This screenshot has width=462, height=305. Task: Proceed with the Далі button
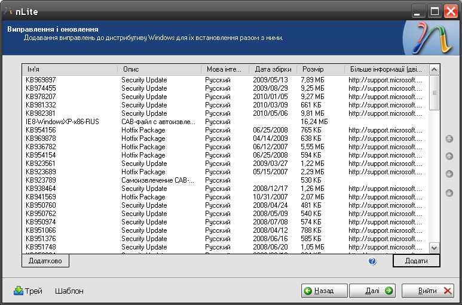372,291
